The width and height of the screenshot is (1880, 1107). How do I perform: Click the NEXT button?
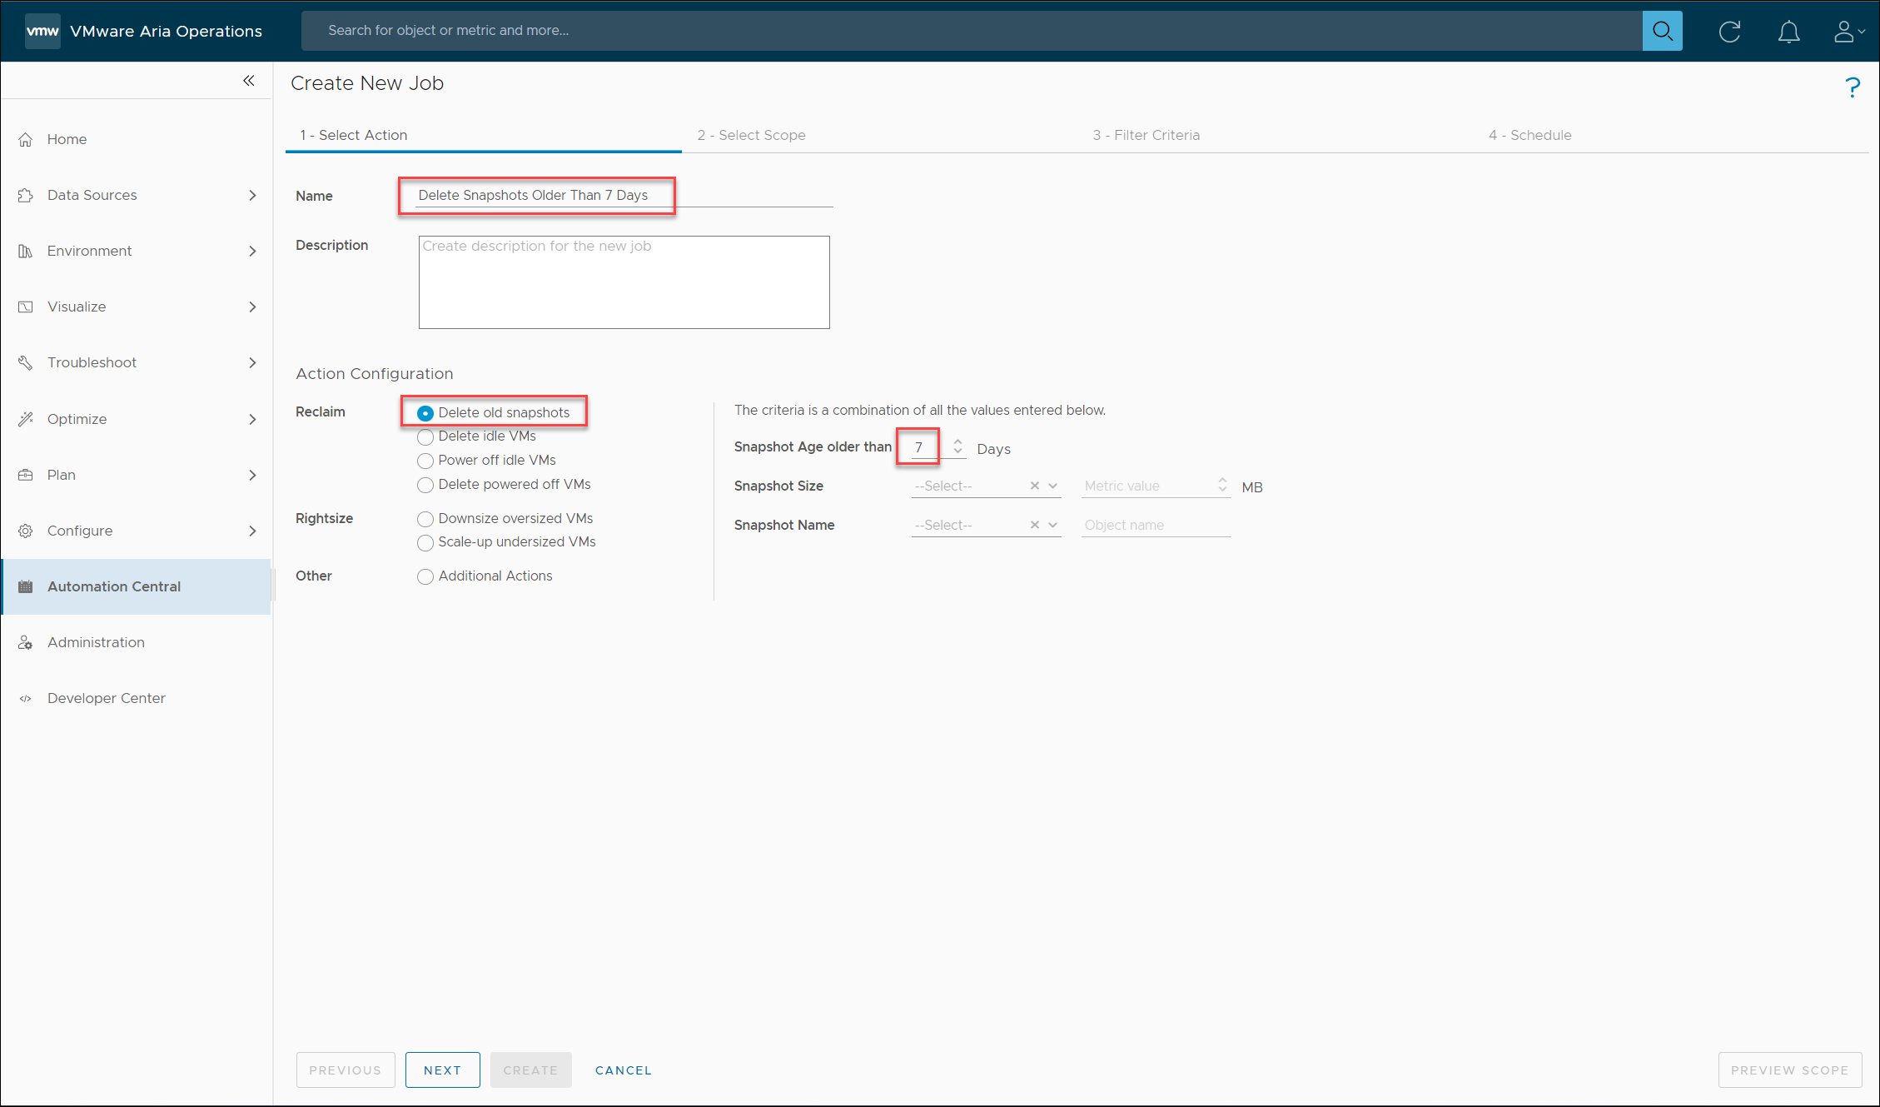pyautogui.click(x=442, y=1070)
